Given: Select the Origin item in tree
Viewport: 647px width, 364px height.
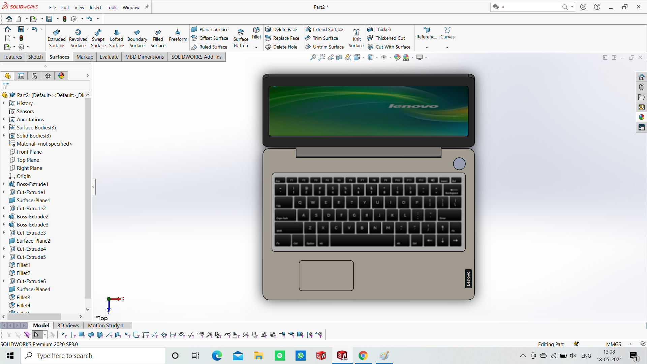Looking at the screenshot, I should point(24,176).
